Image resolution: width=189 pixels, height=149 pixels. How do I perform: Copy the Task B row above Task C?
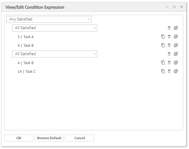click(163, 63)
